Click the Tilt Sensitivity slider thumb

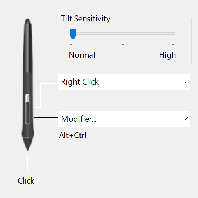tap(73, 34)
